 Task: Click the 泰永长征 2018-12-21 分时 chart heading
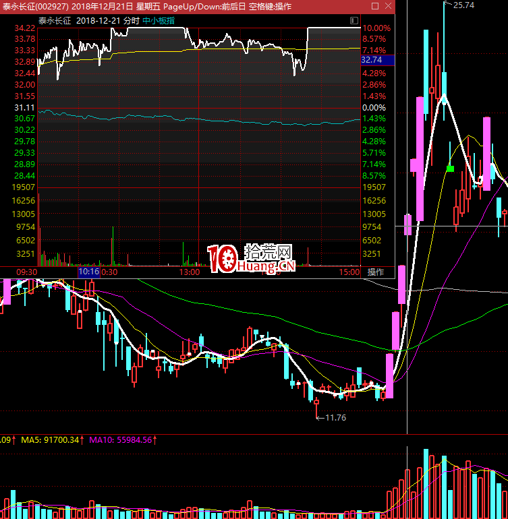(x=89, y=21)
